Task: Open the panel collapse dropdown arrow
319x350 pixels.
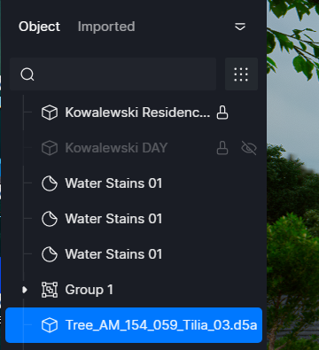Action: [x=240, y=27]
